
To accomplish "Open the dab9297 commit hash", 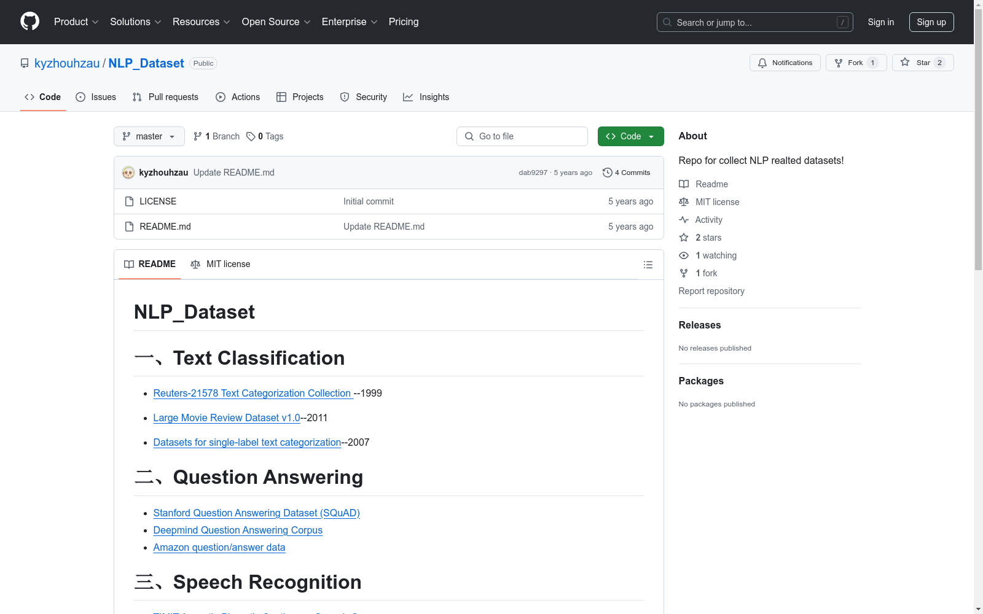I will click(533, 173).
